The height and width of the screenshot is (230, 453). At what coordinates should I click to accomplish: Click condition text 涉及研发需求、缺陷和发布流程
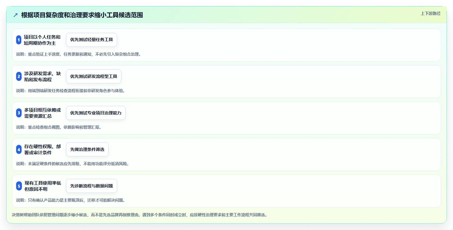pos(43,76)
